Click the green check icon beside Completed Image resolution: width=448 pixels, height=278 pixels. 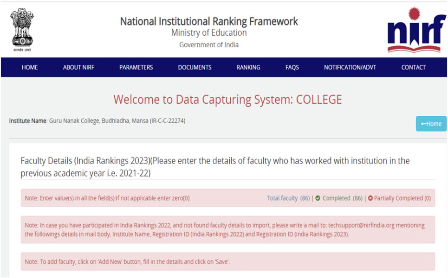coord(318,198)
